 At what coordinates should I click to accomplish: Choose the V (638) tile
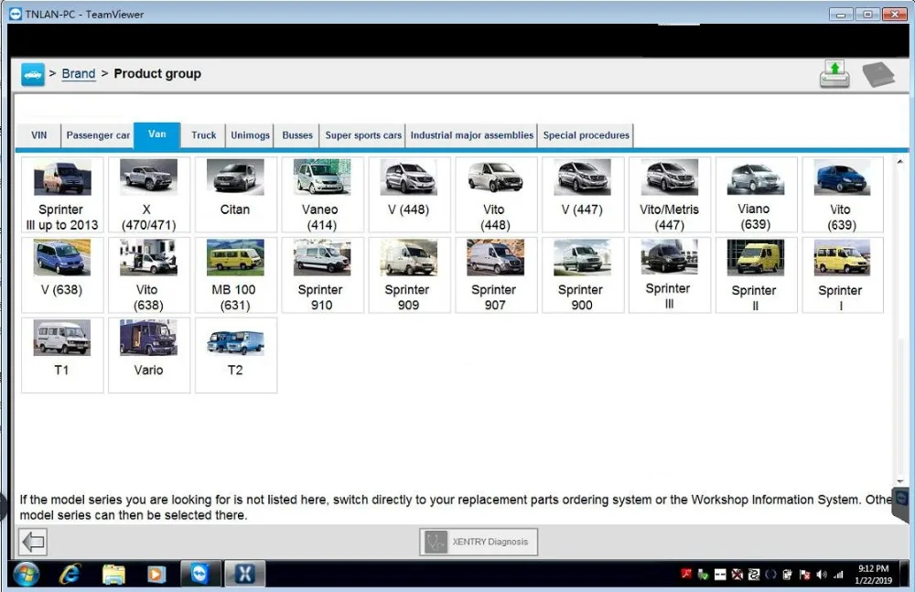62,275
